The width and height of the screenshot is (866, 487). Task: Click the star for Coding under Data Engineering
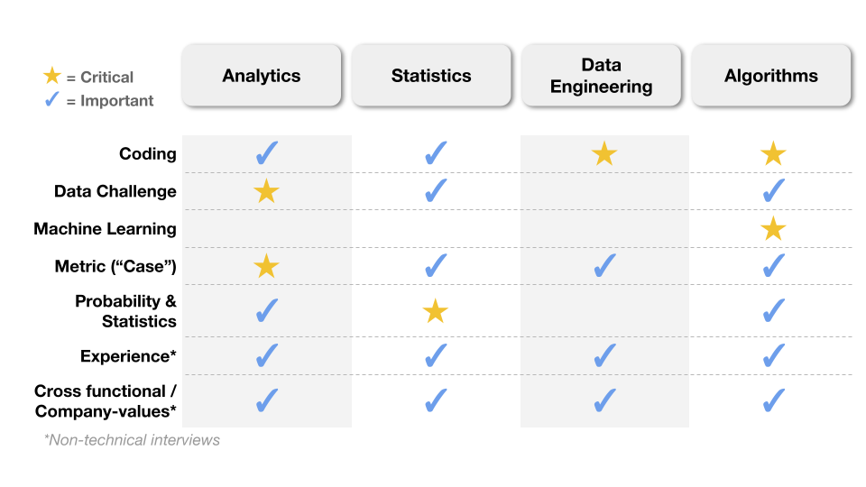(x=604, y=153)
